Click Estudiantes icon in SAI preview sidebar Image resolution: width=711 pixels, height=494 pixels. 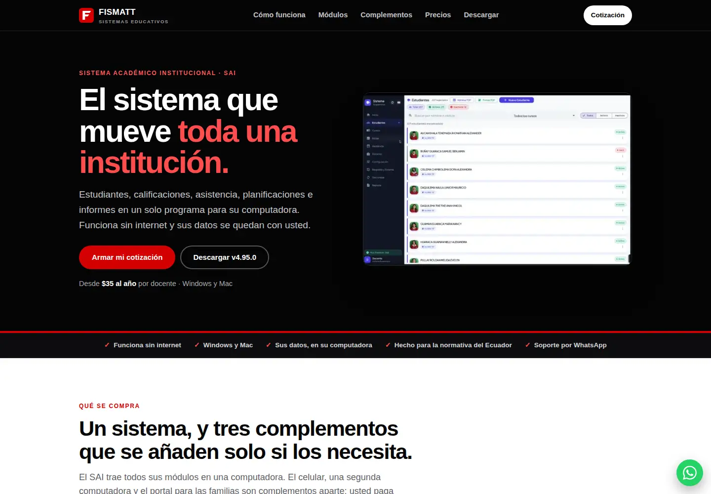[368, 123]
